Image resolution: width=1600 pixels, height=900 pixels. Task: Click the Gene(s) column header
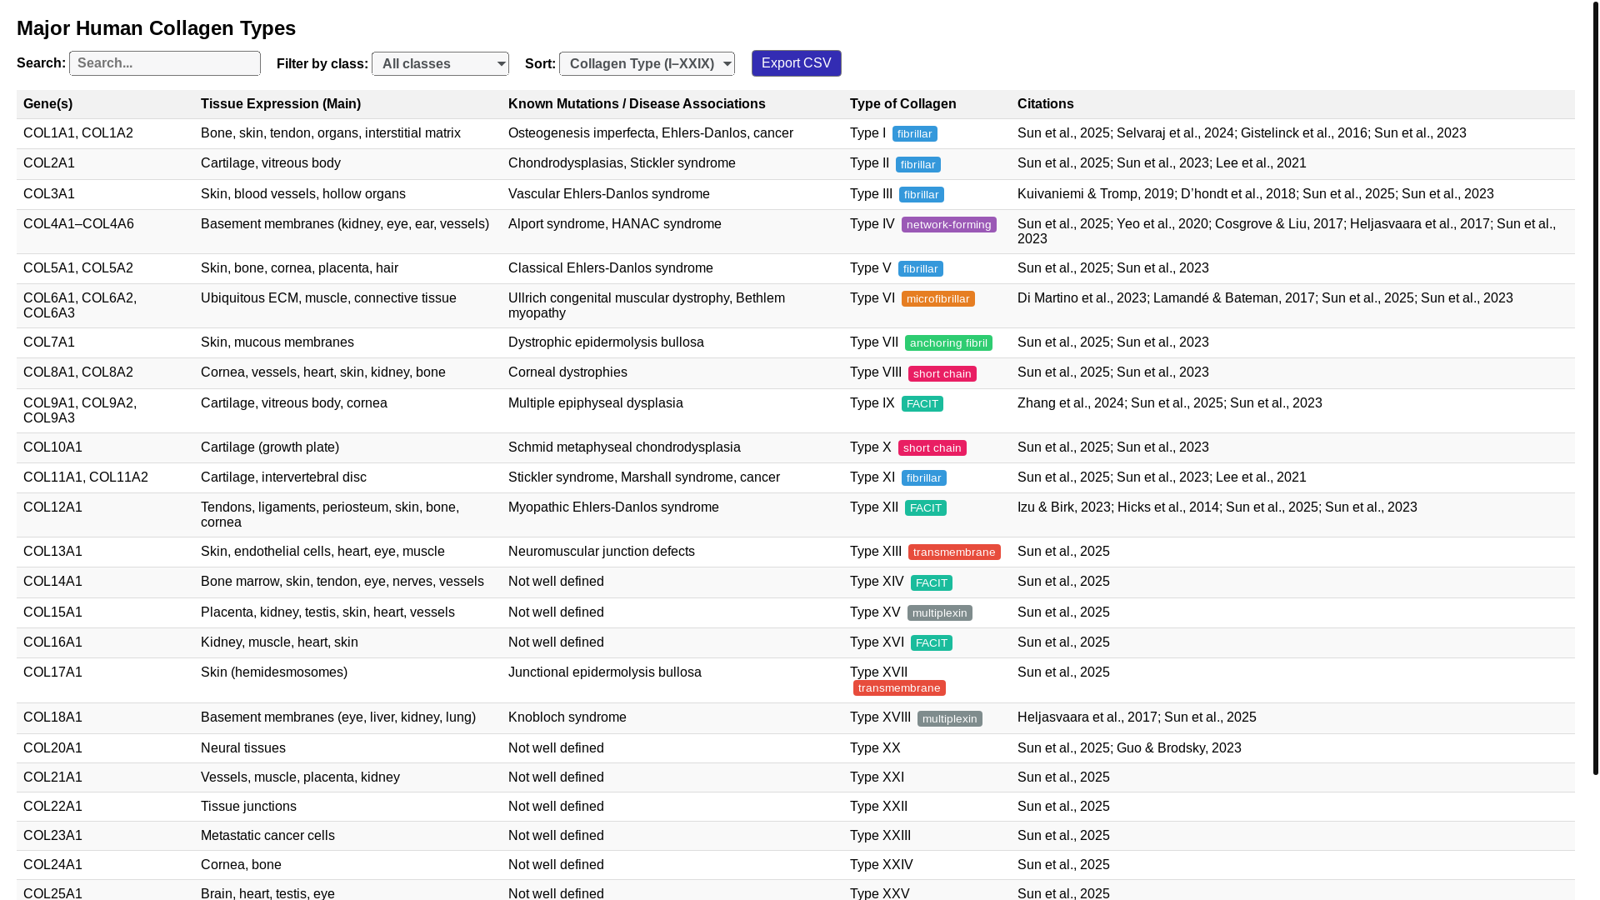(x=105, y=104)
